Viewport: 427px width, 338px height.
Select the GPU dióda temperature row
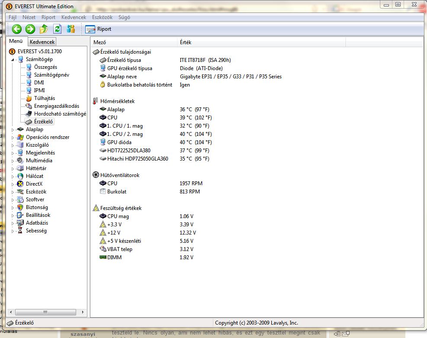[x=156, y=142]
